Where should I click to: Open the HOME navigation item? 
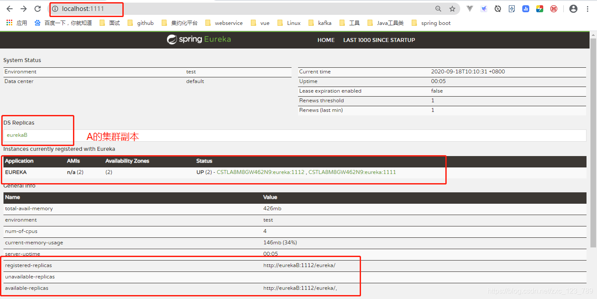(326, 40)
